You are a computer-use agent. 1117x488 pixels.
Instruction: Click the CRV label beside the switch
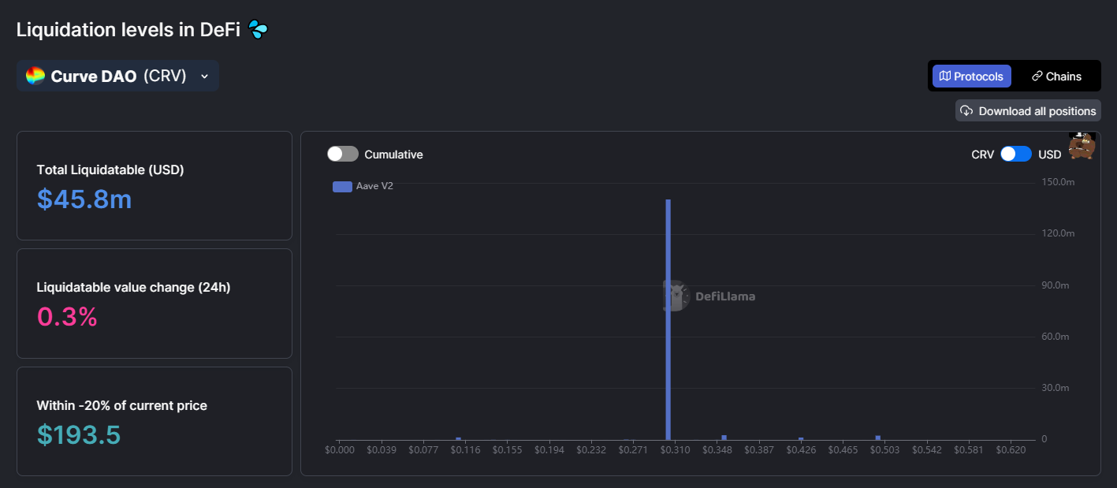click(x=983, y=155)
